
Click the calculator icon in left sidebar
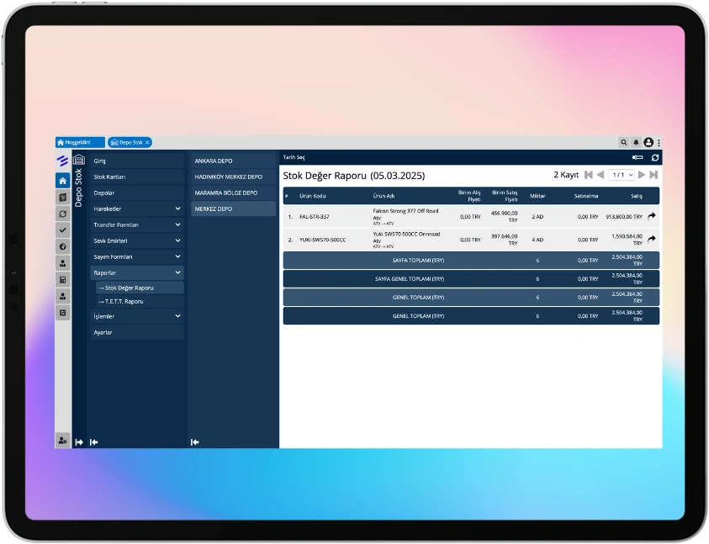point(62,279)
